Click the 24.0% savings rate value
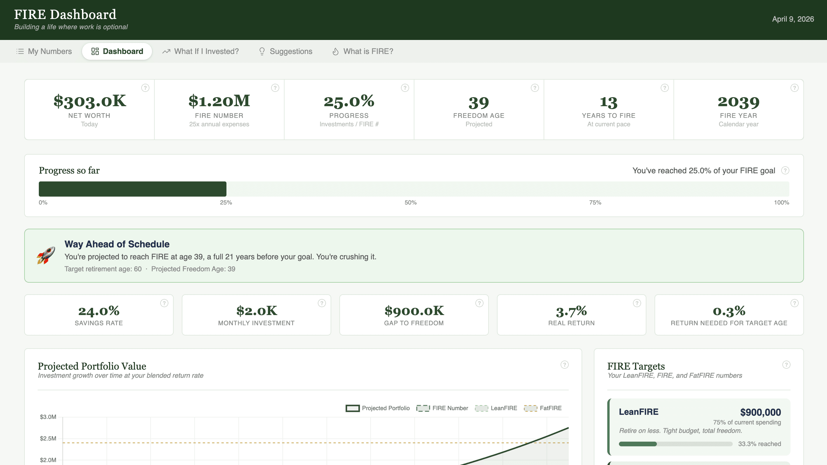 click(99, 311)
